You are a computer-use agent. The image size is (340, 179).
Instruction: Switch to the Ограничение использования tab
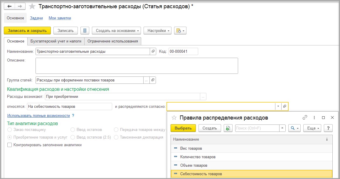[x=113, y=41]
